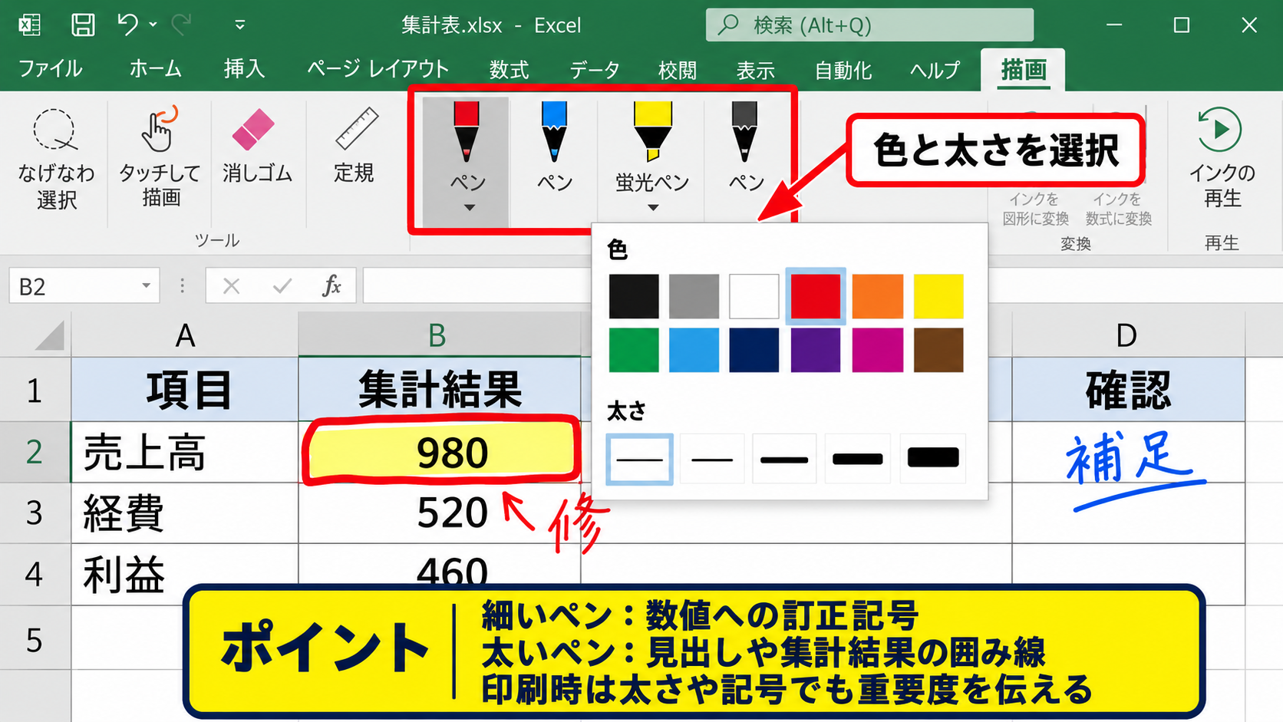Select the Eraser (消しゴム) tool
1283x722 pixels.
257,147
